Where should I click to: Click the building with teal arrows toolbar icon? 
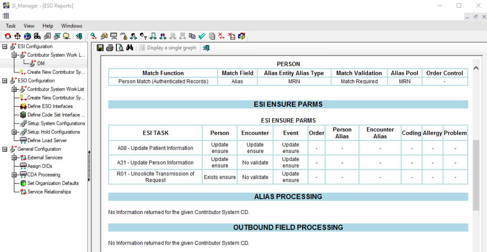pos(153,36)
